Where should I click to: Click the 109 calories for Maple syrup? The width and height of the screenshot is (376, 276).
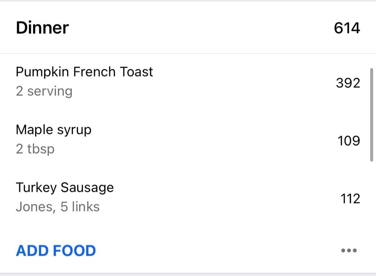click(x=348, y=141)
